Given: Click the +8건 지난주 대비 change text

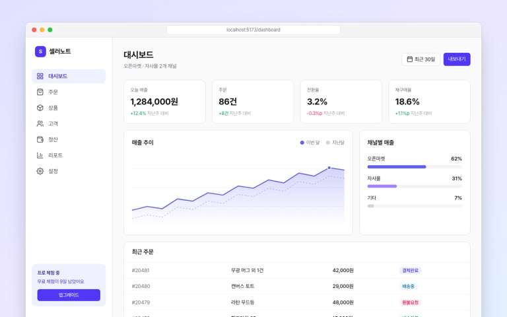Looking at the screenshot, I should pos(235,113).
